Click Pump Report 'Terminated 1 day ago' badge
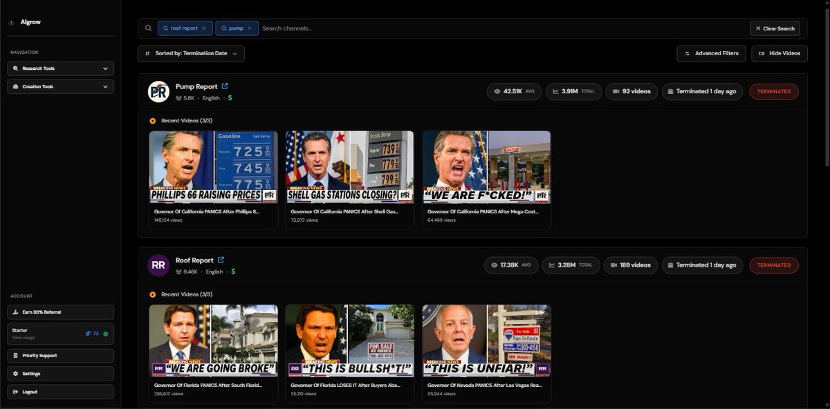Viewport: 830px width, 409px height. 702,91
